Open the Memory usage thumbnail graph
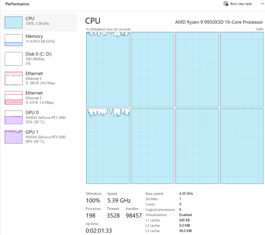This screenshot has width=265, height=235. pyautogui.click(x=14, y=40)
